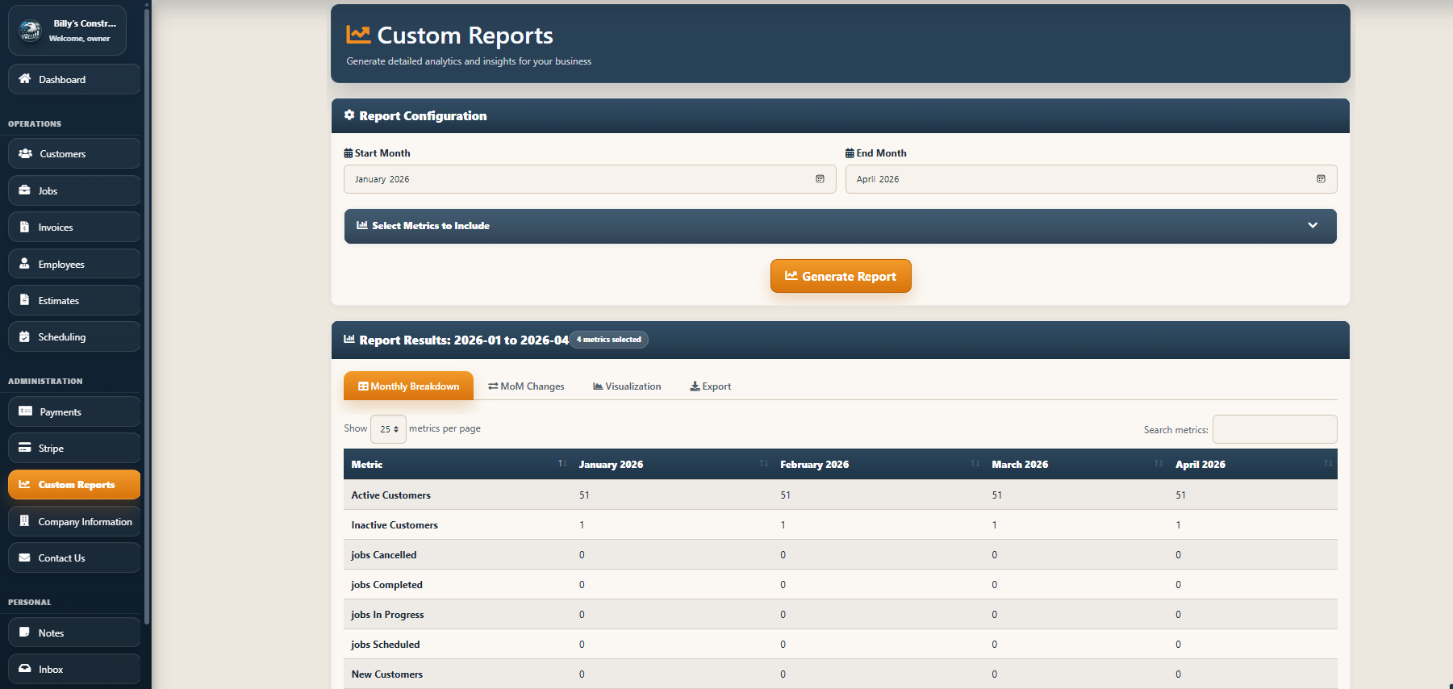Sort table by Metric column arrows
Image resolution: width=1453 pixels, height=689 pixels.
coord(562,463)
